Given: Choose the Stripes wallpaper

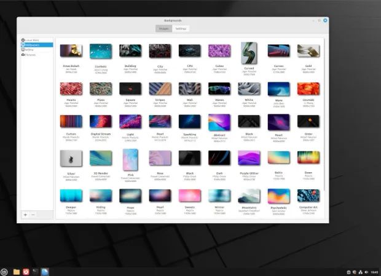Looking at the screenshot, I should pos(160,89).
